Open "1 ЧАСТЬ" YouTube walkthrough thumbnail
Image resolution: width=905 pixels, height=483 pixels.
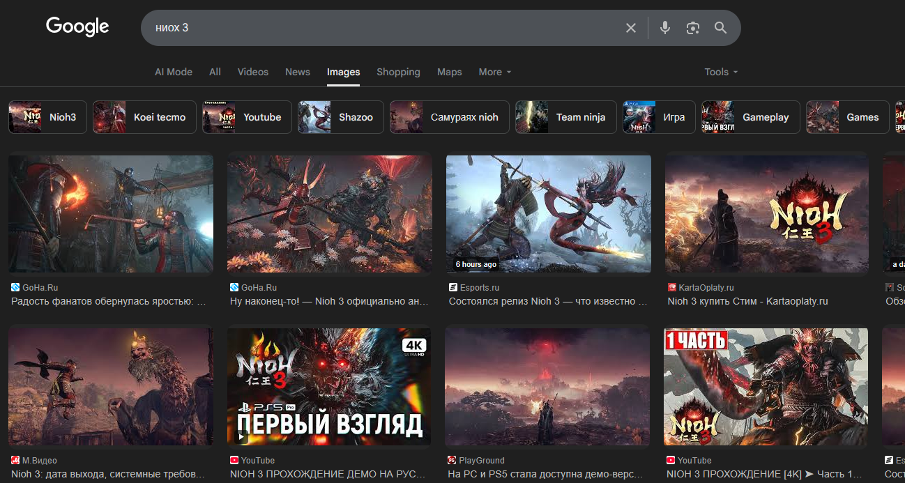766,387
